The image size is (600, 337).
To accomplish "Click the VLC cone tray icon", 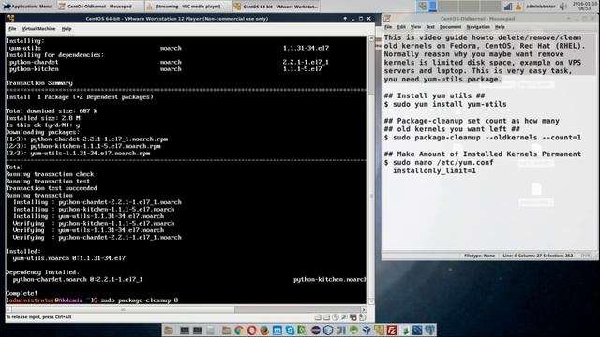I will [518, 7].
